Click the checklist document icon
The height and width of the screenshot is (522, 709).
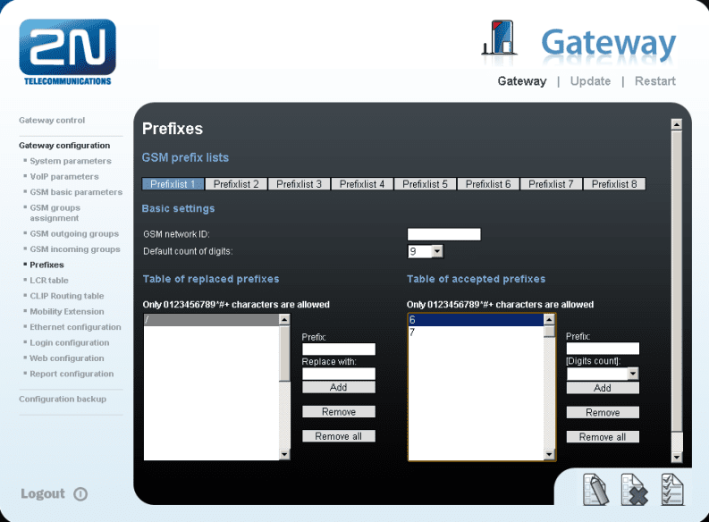point(672,489)
